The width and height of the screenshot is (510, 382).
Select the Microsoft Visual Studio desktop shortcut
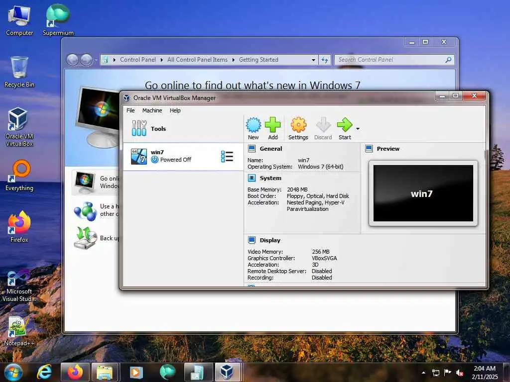19,286
